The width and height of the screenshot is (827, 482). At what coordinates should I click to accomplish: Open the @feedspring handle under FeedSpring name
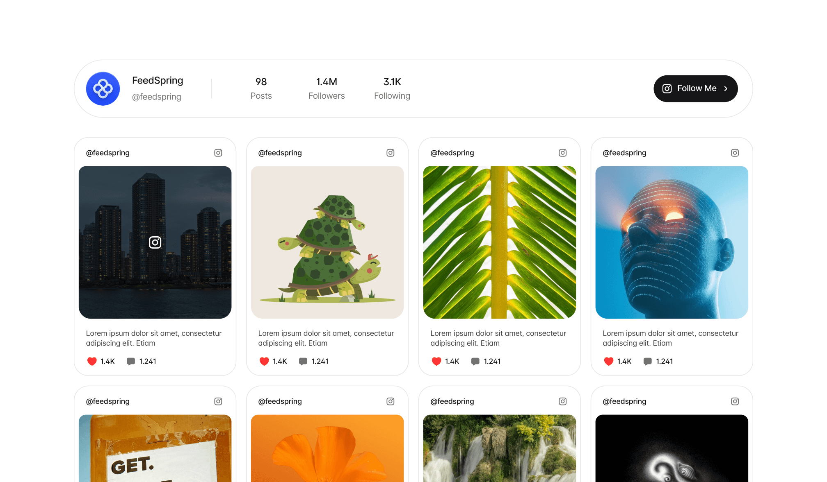(x=156, y=97)
